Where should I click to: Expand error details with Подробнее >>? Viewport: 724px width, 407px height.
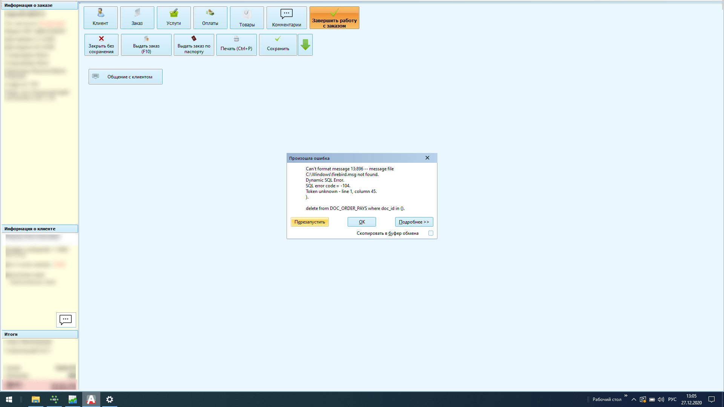click(x=414, y=222)
